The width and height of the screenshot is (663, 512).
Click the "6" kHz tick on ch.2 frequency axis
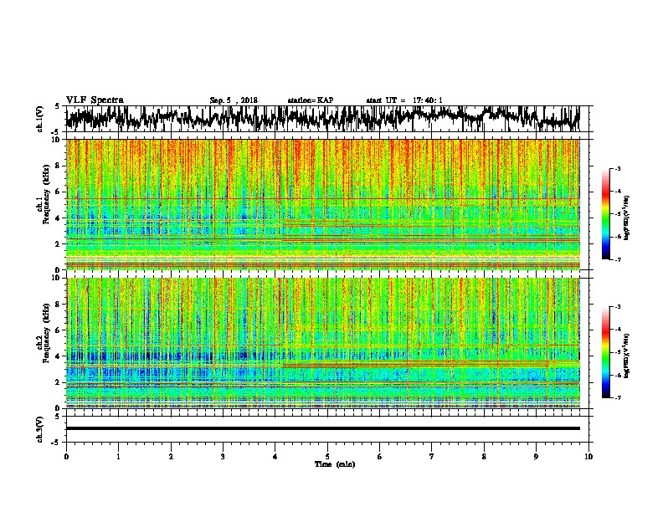click(59, 330)
